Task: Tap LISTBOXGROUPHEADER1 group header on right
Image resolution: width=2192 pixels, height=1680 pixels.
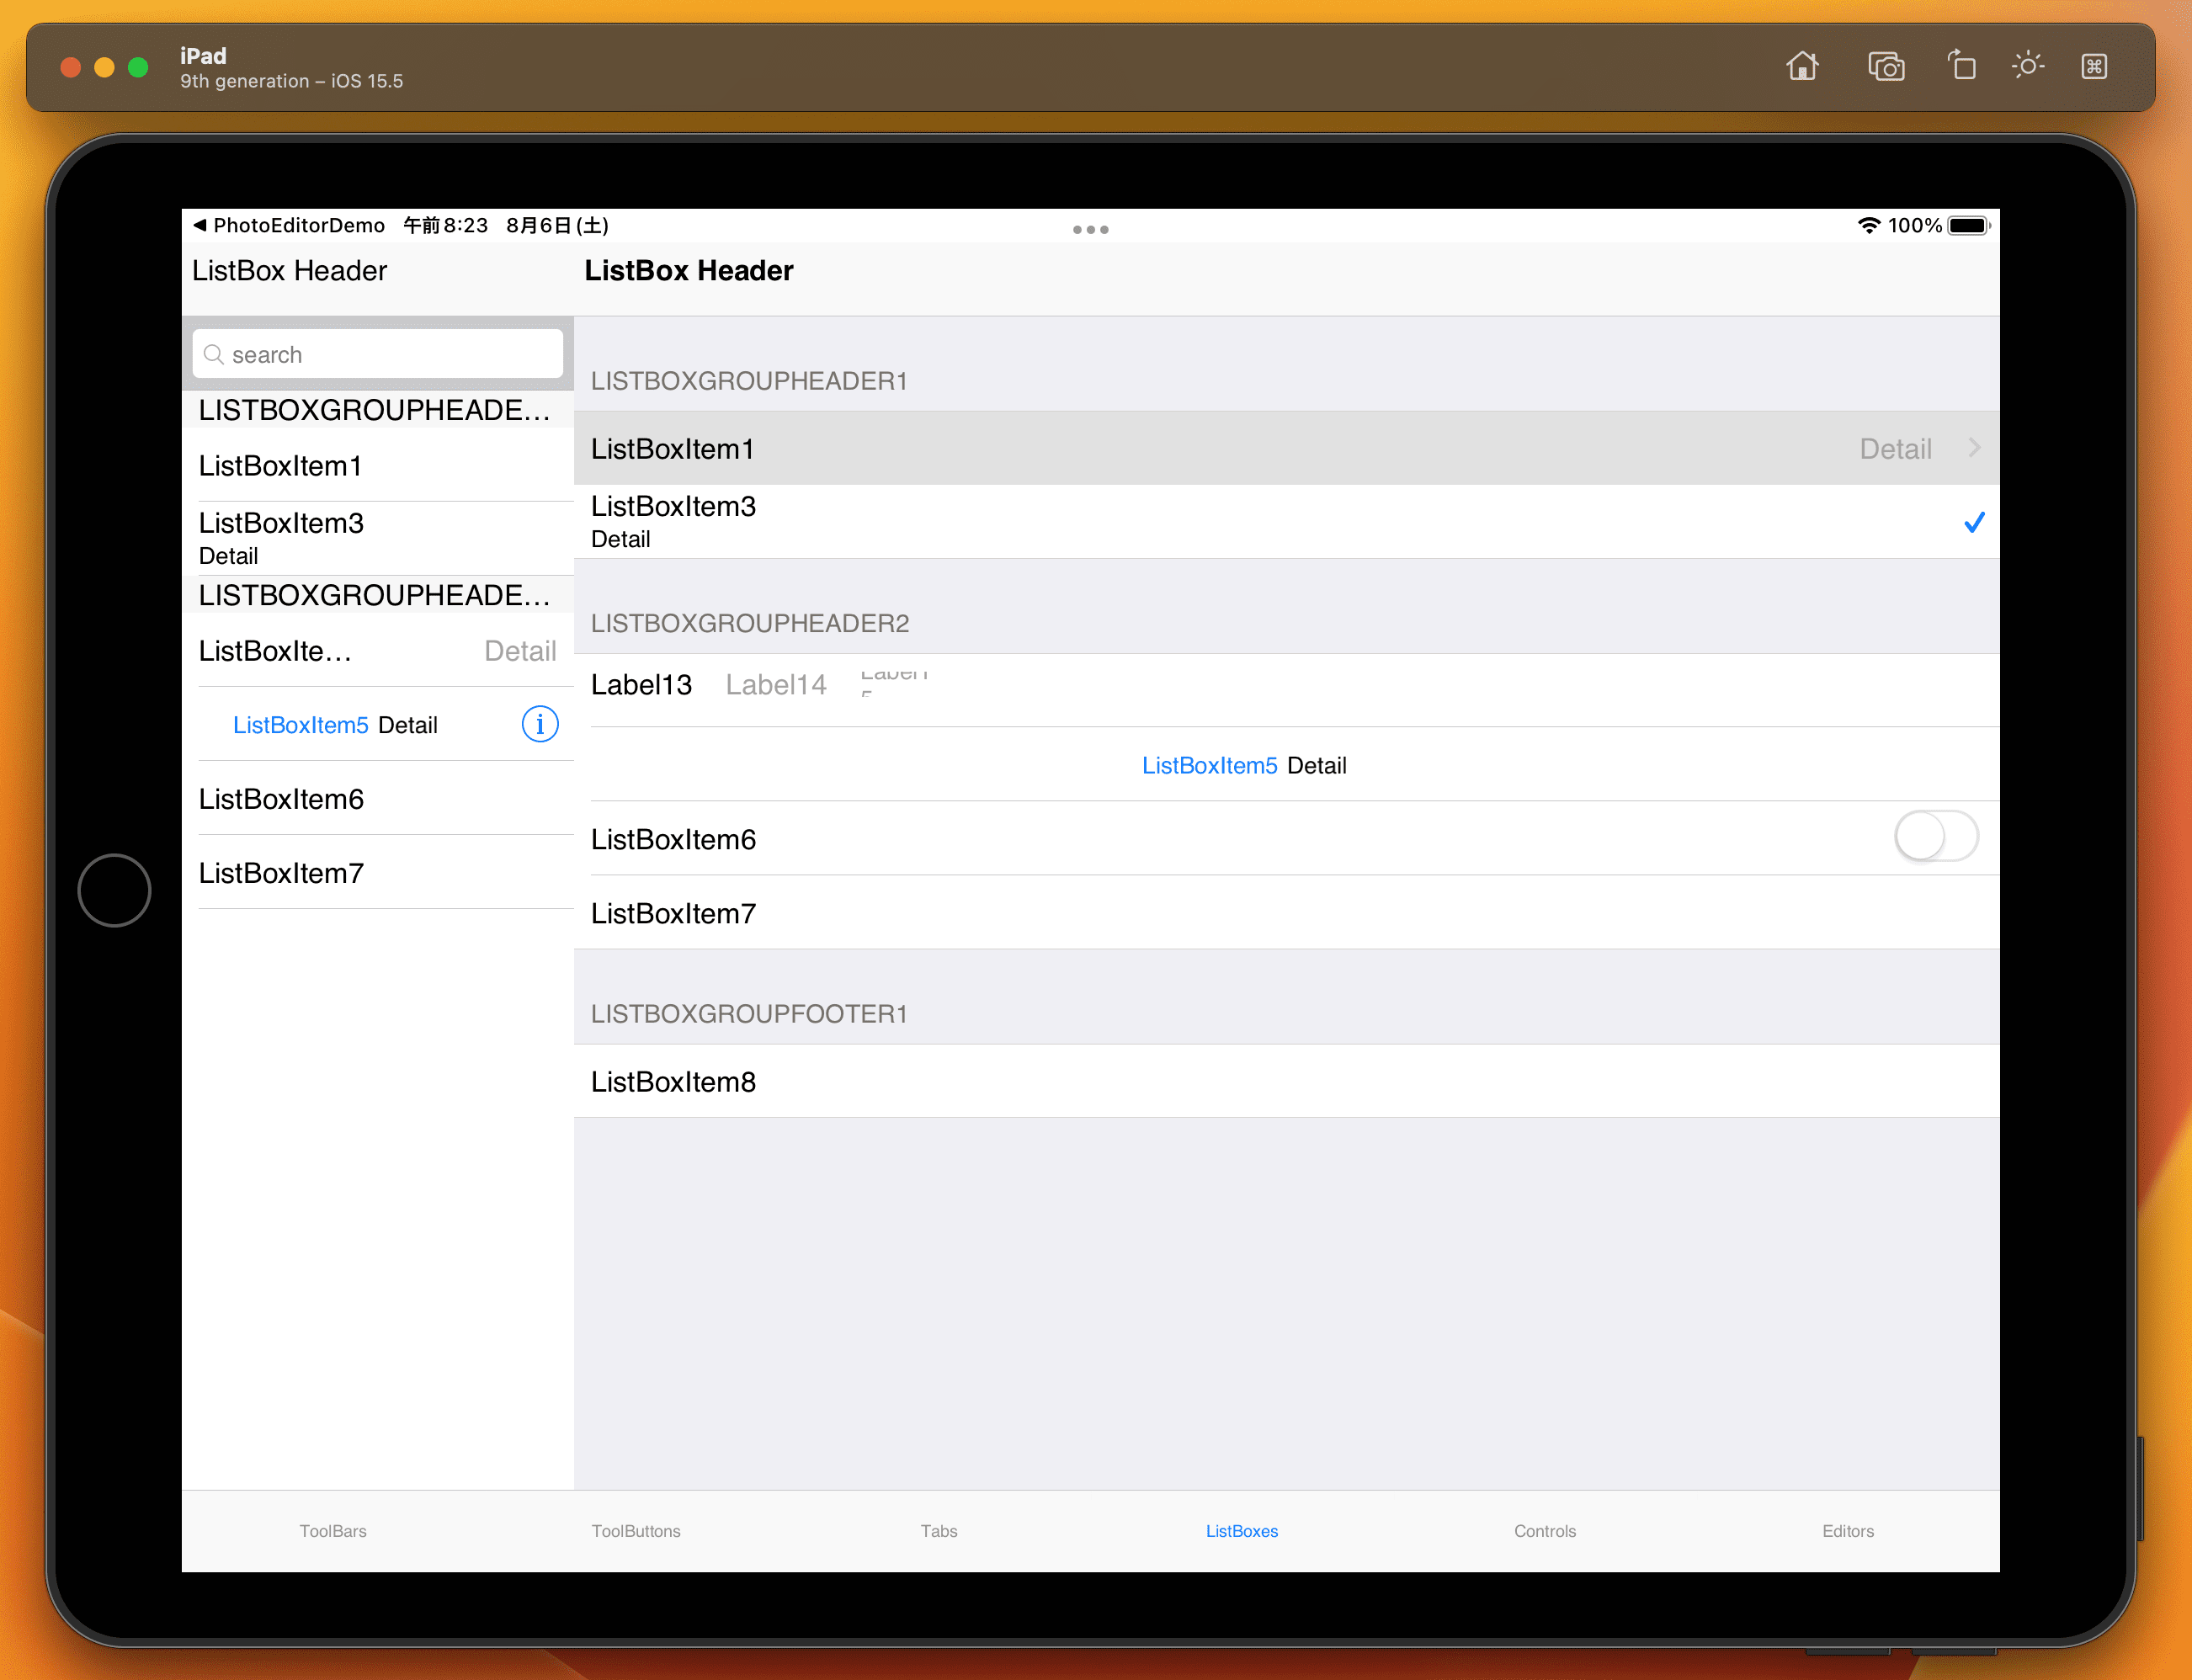Action: (x=749, y=381)
